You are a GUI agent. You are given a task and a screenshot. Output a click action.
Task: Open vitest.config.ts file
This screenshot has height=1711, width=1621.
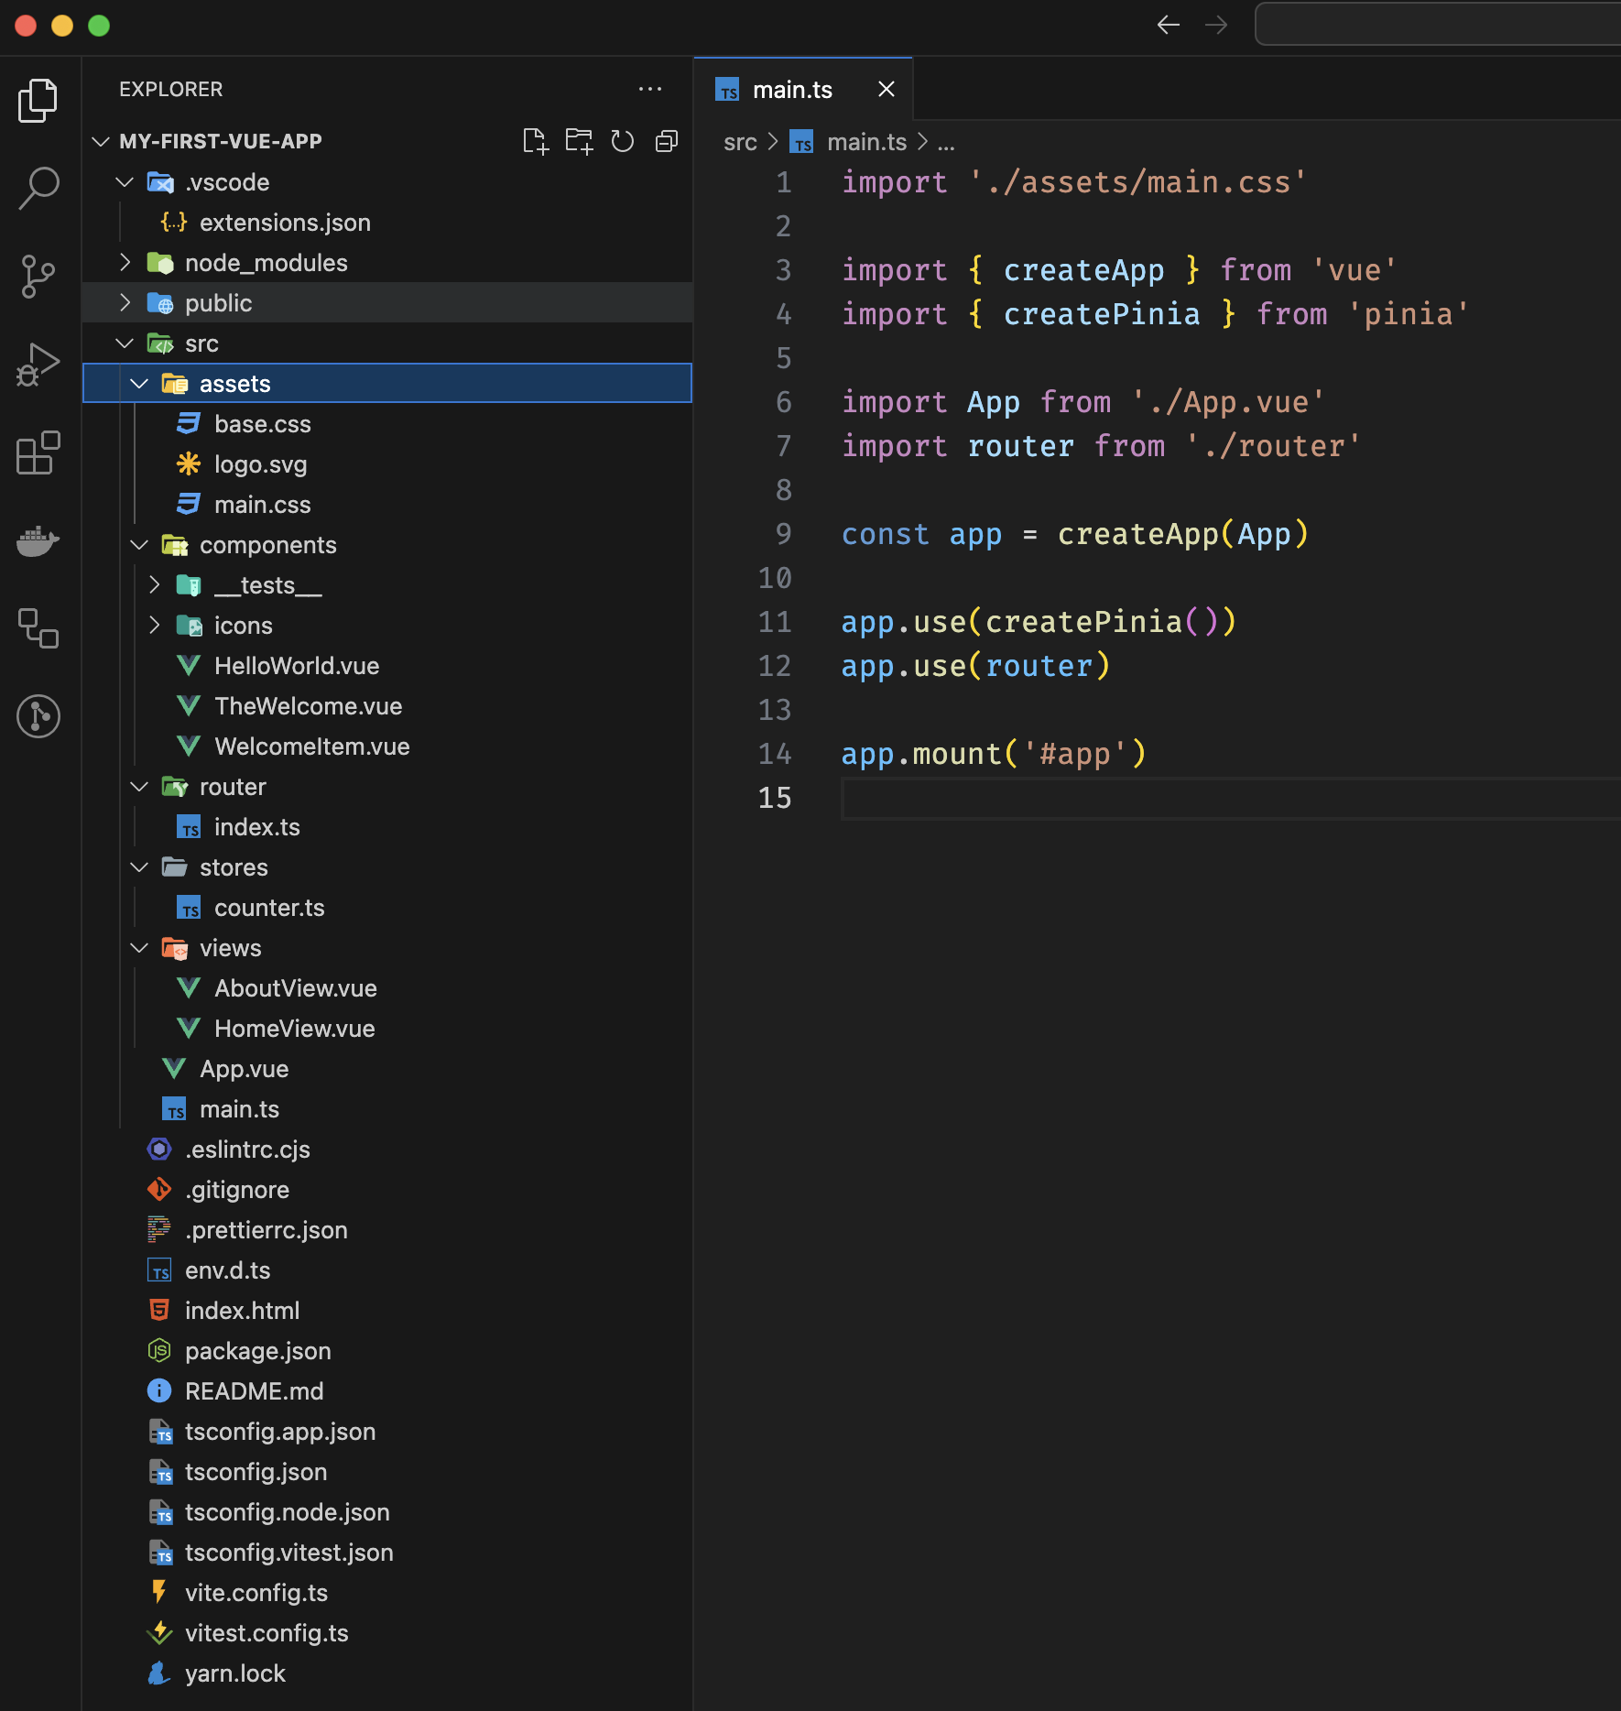click(387, 1633)
